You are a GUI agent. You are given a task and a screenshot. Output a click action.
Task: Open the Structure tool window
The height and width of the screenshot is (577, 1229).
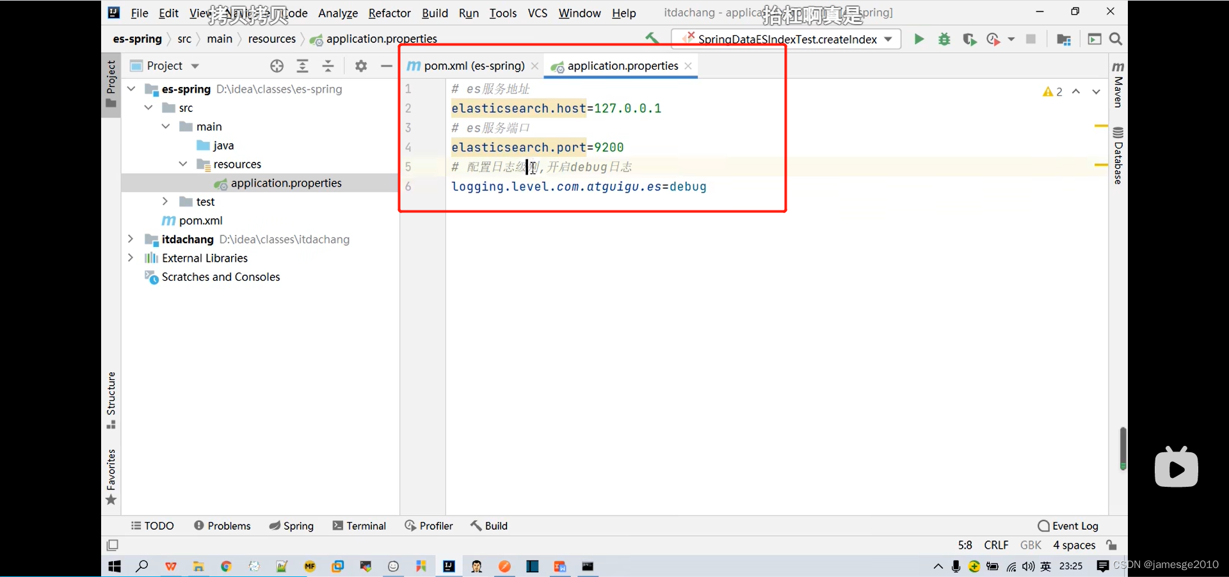point(111,400)
